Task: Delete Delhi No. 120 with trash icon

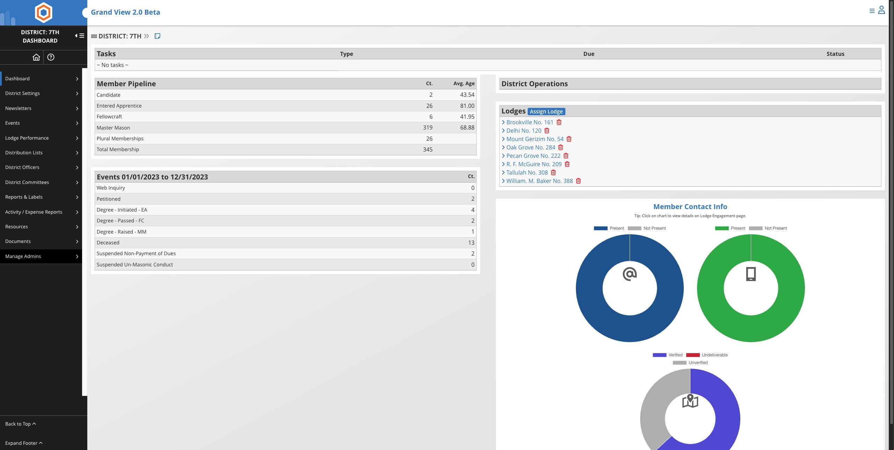Action: [x=547, y=131]
